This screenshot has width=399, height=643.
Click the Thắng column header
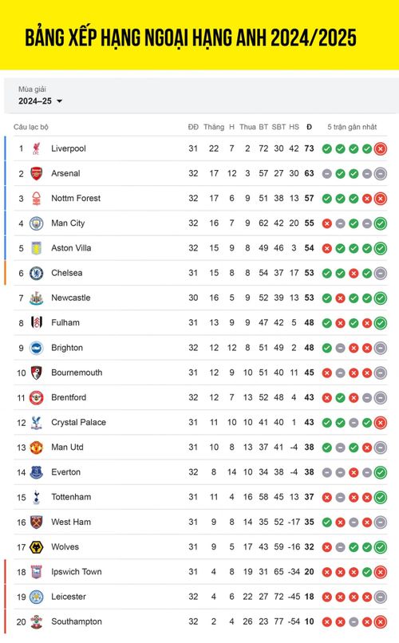214,127
